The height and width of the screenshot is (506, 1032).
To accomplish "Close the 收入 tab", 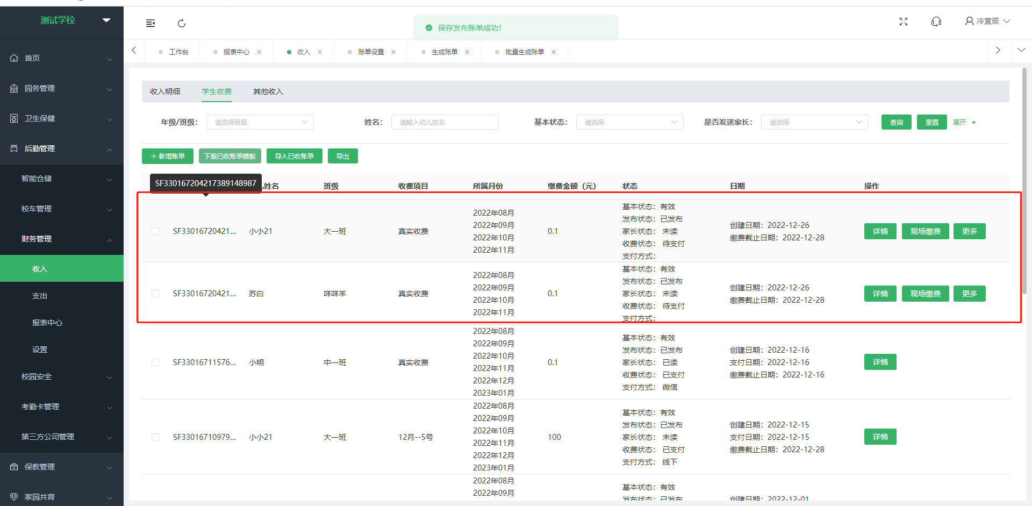I will click(x=320, y=52).
